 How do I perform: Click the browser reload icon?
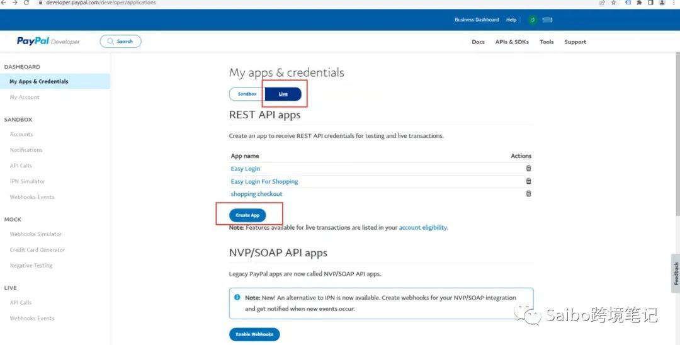(x=26, y=3)
